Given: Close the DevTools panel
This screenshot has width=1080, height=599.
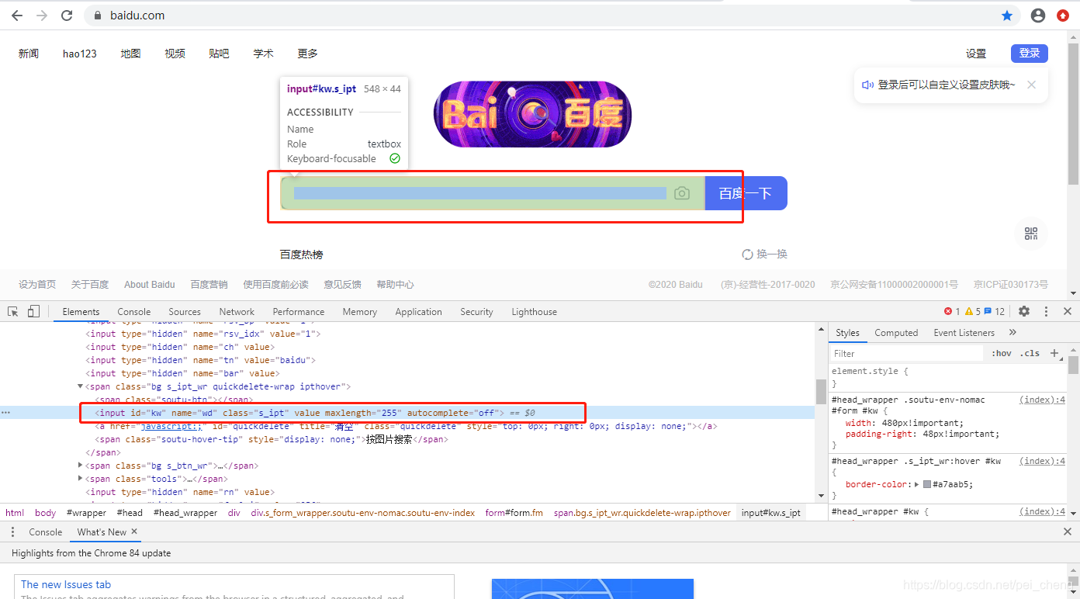Looking at the screenshot, I should [1068, 311].
